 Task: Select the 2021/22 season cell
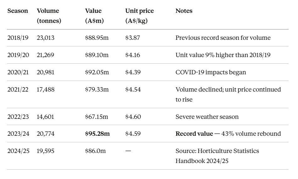18,89
